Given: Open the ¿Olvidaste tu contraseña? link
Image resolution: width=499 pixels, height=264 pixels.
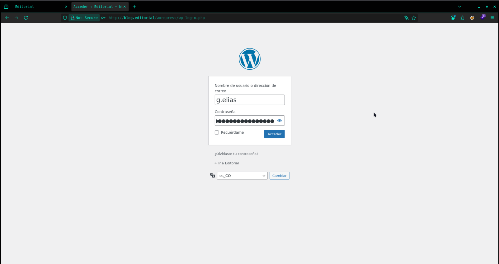Looking at the screenshot, I should point(236,154).
